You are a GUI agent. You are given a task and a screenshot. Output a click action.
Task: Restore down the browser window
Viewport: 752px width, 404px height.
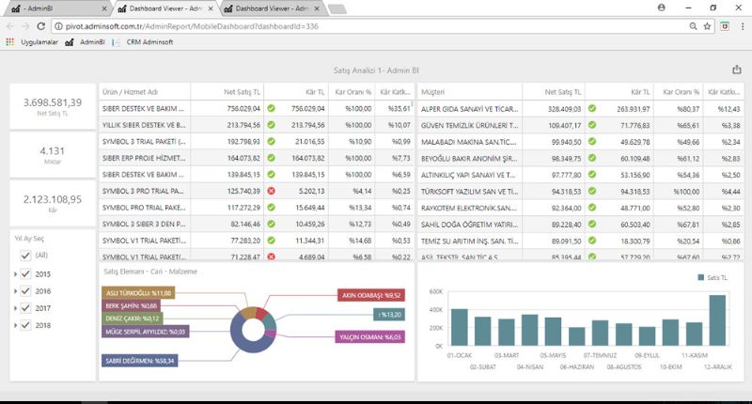point(713,8)
